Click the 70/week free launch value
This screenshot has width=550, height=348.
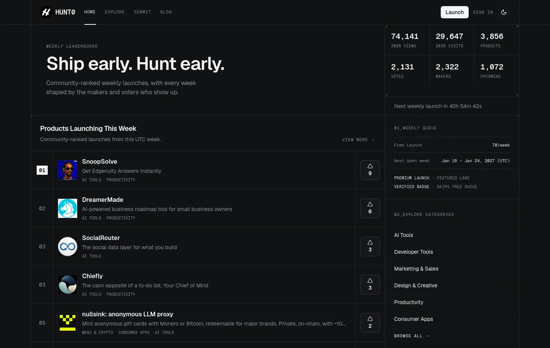point(501,145)
